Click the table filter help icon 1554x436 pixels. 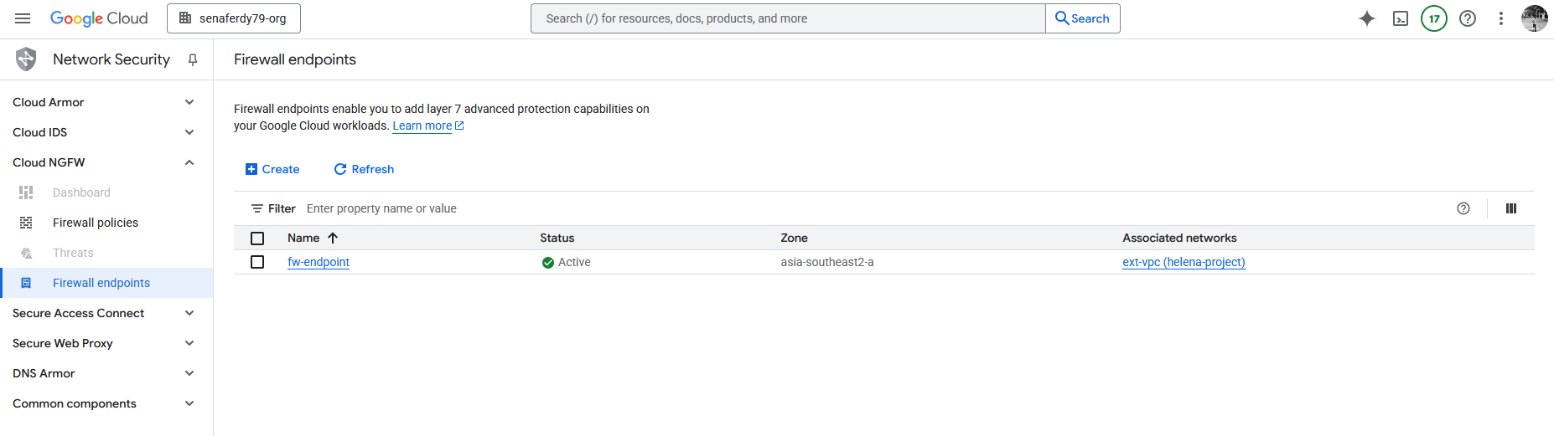coord(1463,208)
